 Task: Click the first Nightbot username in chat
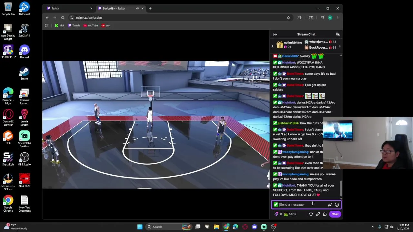[x=289, y=63]
